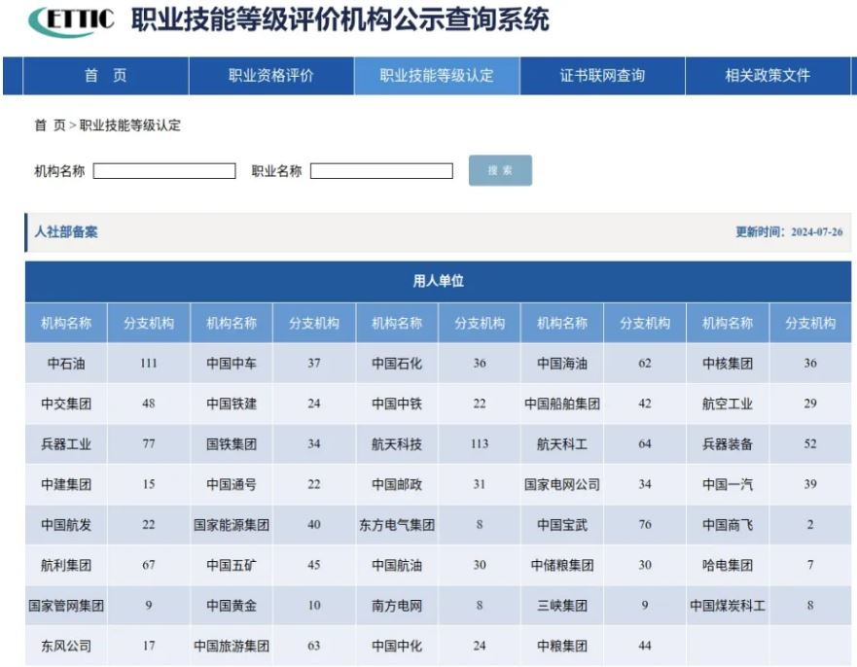This screenshot has height=667, width=857.
Task: Select the 职业技能等级认定 tab
Action: [438, 76]
